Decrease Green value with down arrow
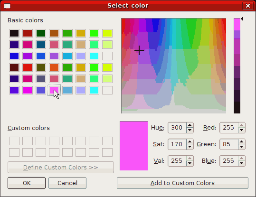This screenshot has width=256, height=197. click(241, 147)
